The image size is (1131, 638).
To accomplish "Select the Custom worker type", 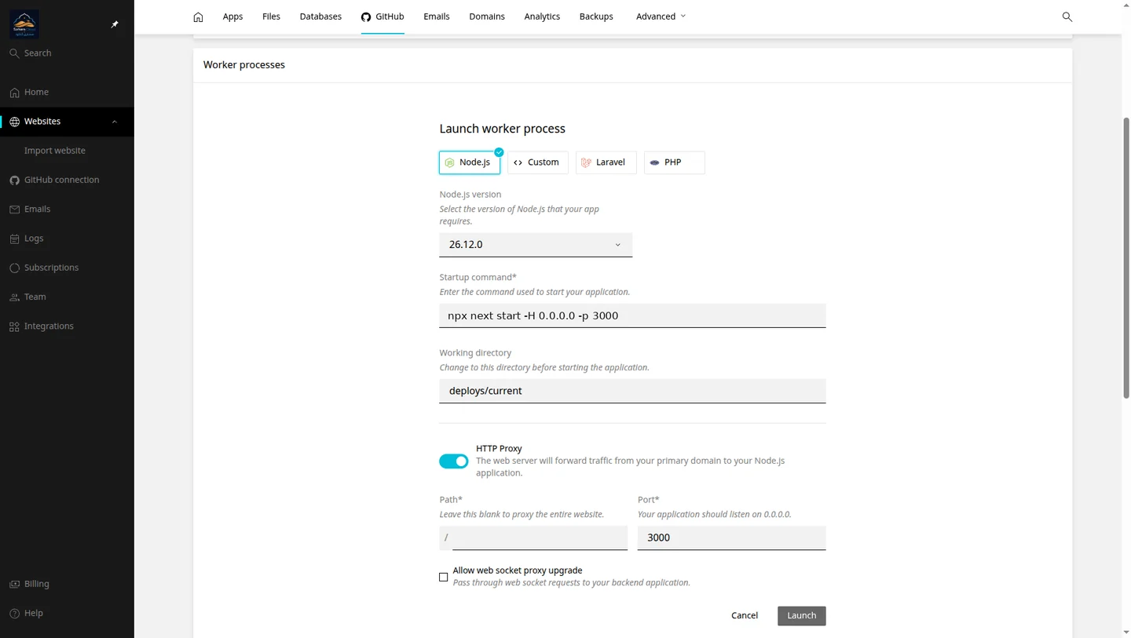I will [x=538, y=162].
